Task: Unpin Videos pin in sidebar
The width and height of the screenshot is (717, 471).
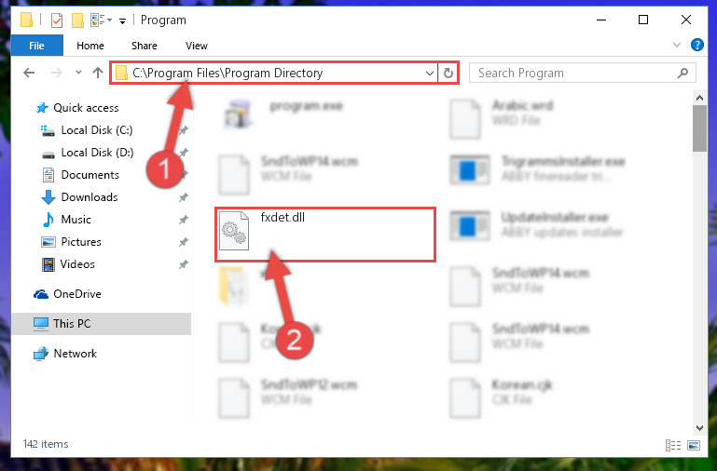Action: (184, 264)
